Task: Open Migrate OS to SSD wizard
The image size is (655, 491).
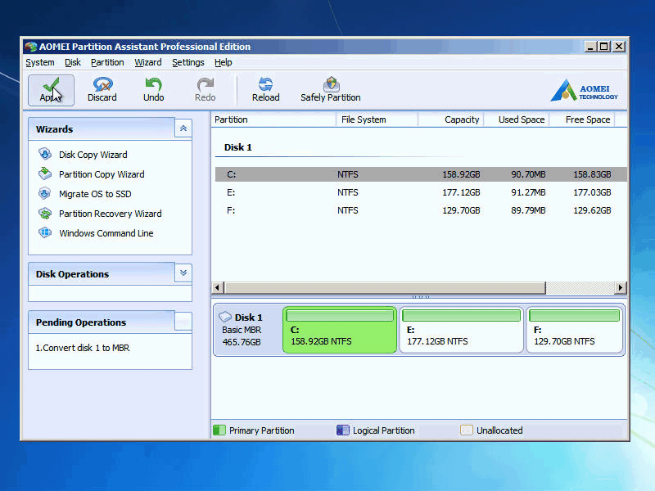Action: pyautogui.click(x=94, y=194)
